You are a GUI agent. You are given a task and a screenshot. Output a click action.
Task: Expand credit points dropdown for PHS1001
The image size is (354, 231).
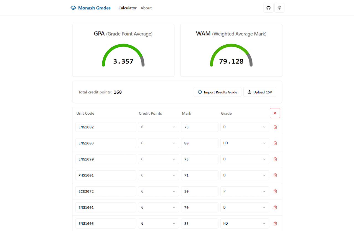(x=158, y=175)
